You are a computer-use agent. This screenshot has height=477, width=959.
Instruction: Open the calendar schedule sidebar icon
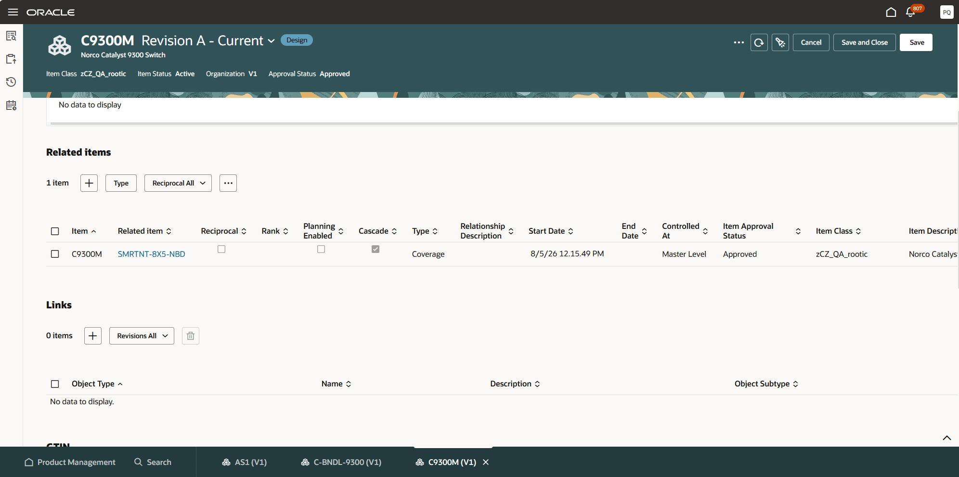pyautogui.click(x=11, y=105)
